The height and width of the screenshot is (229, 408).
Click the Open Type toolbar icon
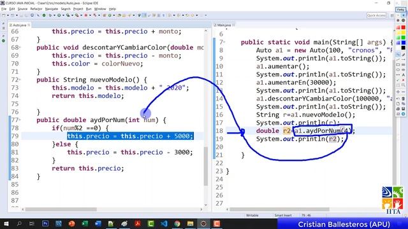[x=119, y=15]
